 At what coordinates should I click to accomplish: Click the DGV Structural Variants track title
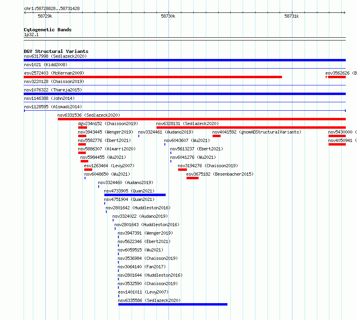tap(56, 51)
